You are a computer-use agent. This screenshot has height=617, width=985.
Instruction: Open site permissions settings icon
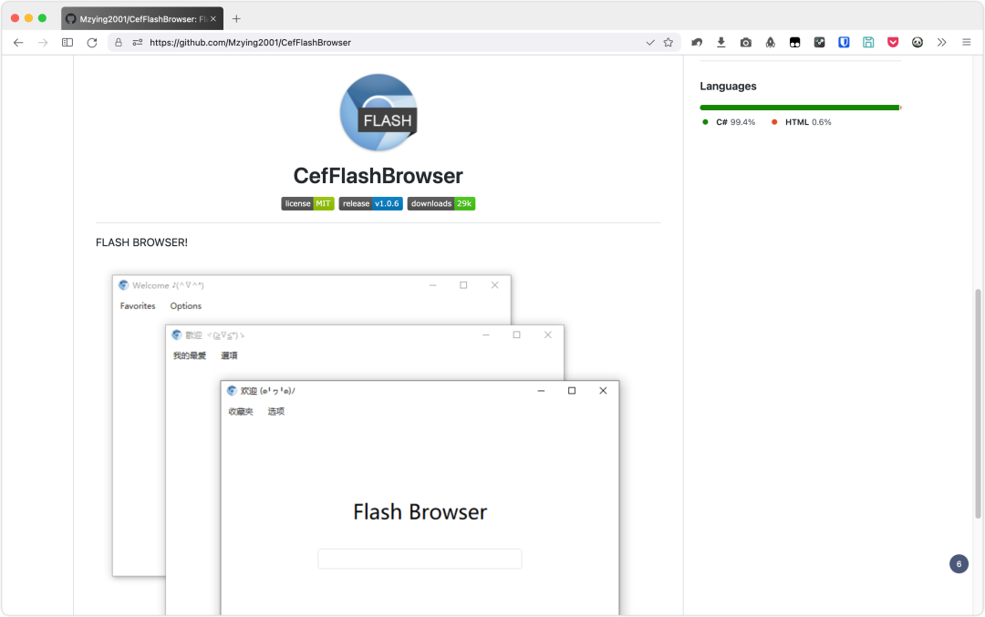(138, 43)
